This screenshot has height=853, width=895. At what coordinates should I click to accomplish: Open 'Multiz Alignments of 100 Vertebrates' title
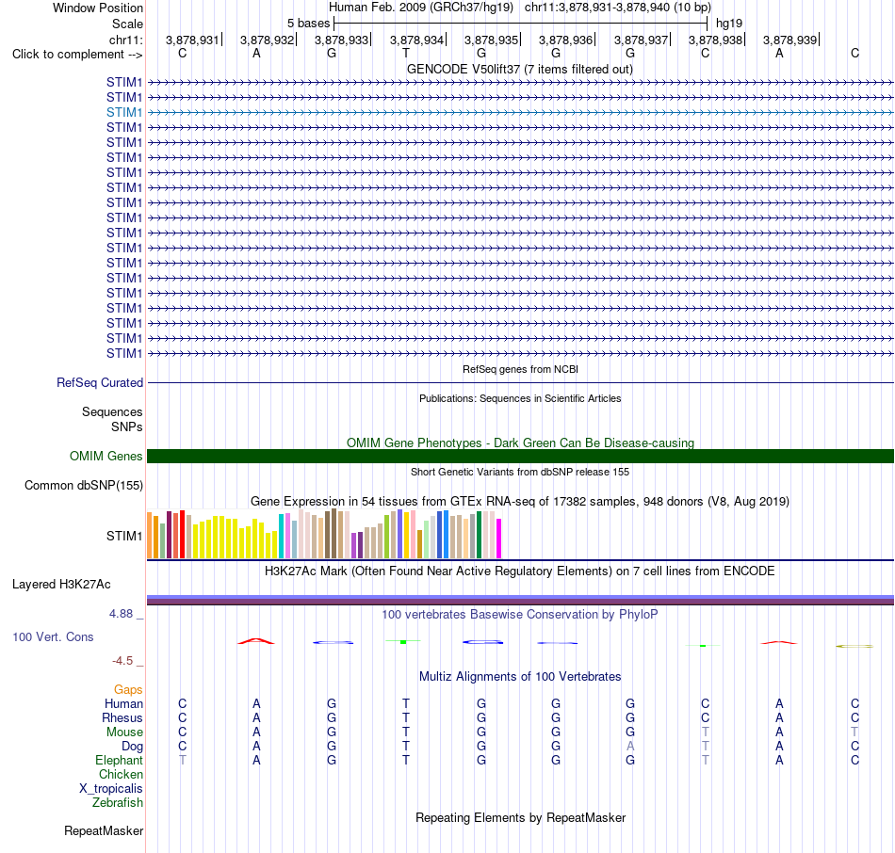point(520,677)
